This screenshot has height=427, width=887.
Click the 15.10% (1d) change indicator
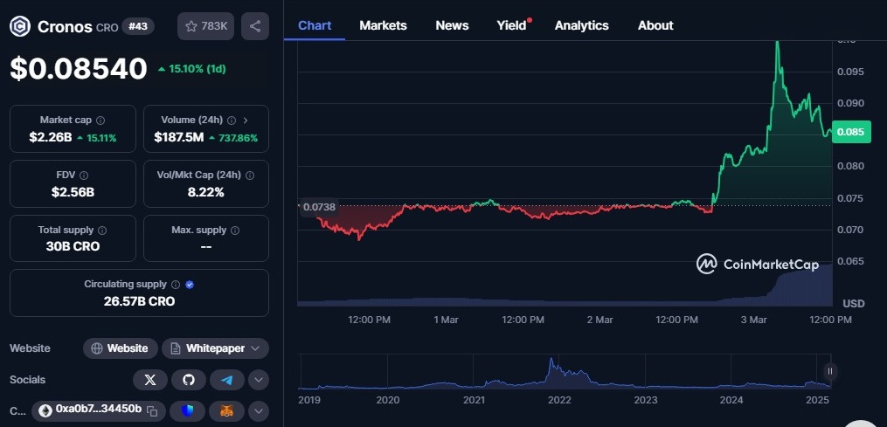[x=191, y=69]
